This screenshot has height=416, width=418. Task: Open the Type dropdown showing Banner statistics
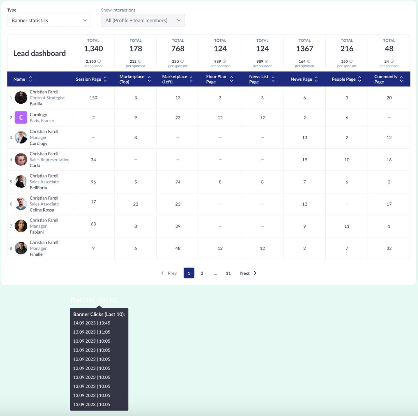tap(49, 20)
